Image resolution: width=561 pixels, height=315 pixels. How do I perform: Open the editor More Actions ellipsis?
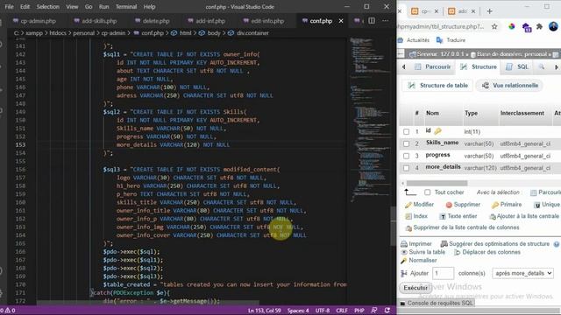click(x=386, y=21)
